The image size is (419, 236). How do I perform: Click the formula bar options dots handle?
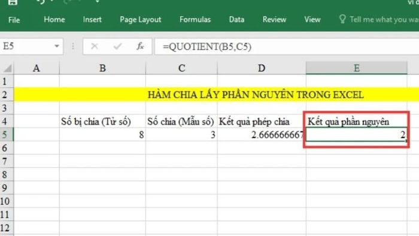pos(73,47)
